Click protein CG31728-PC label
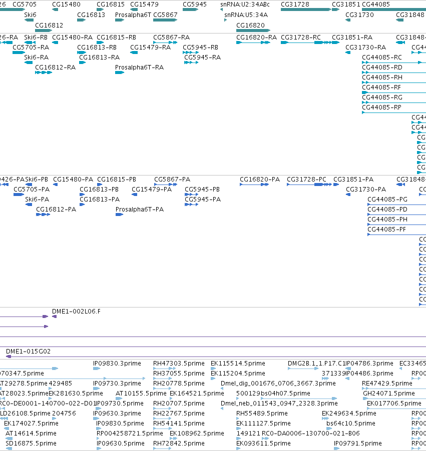This screenshot has height=451, width=426. [306, 179]
